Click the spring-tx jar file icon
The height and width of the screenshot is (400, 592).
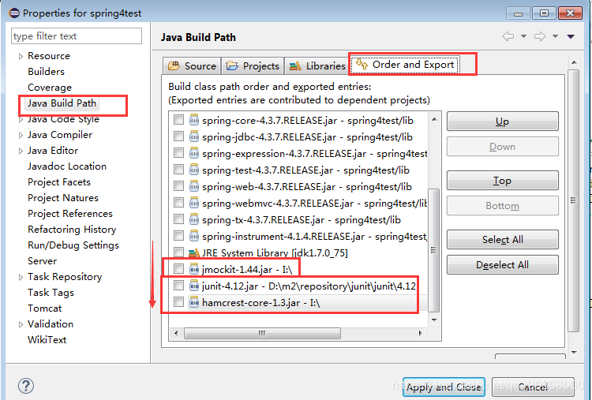click(193, 219)
